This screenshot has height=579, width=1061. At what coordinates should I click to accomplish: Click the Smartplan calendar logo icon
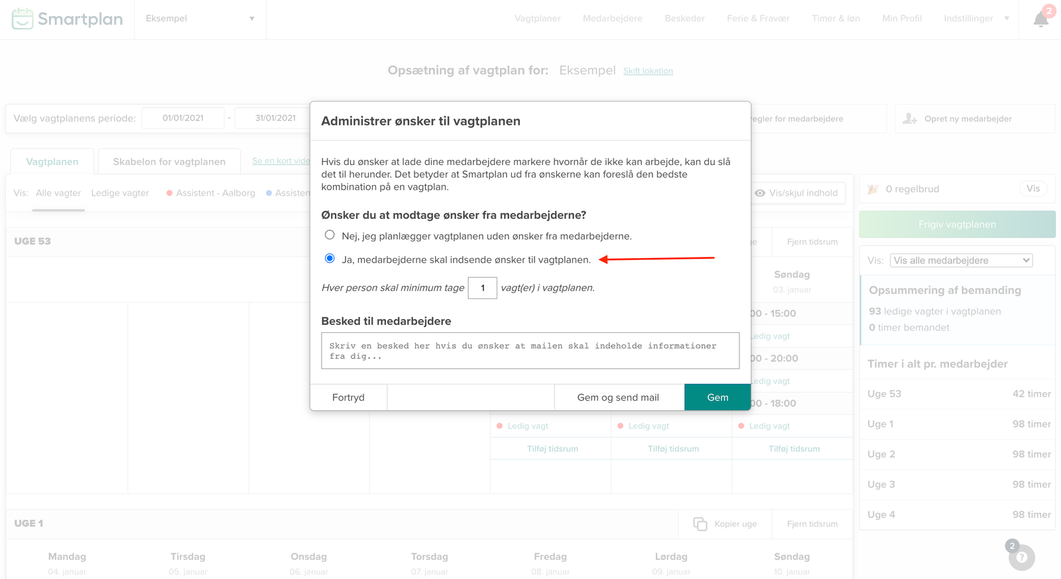(23, 19)
